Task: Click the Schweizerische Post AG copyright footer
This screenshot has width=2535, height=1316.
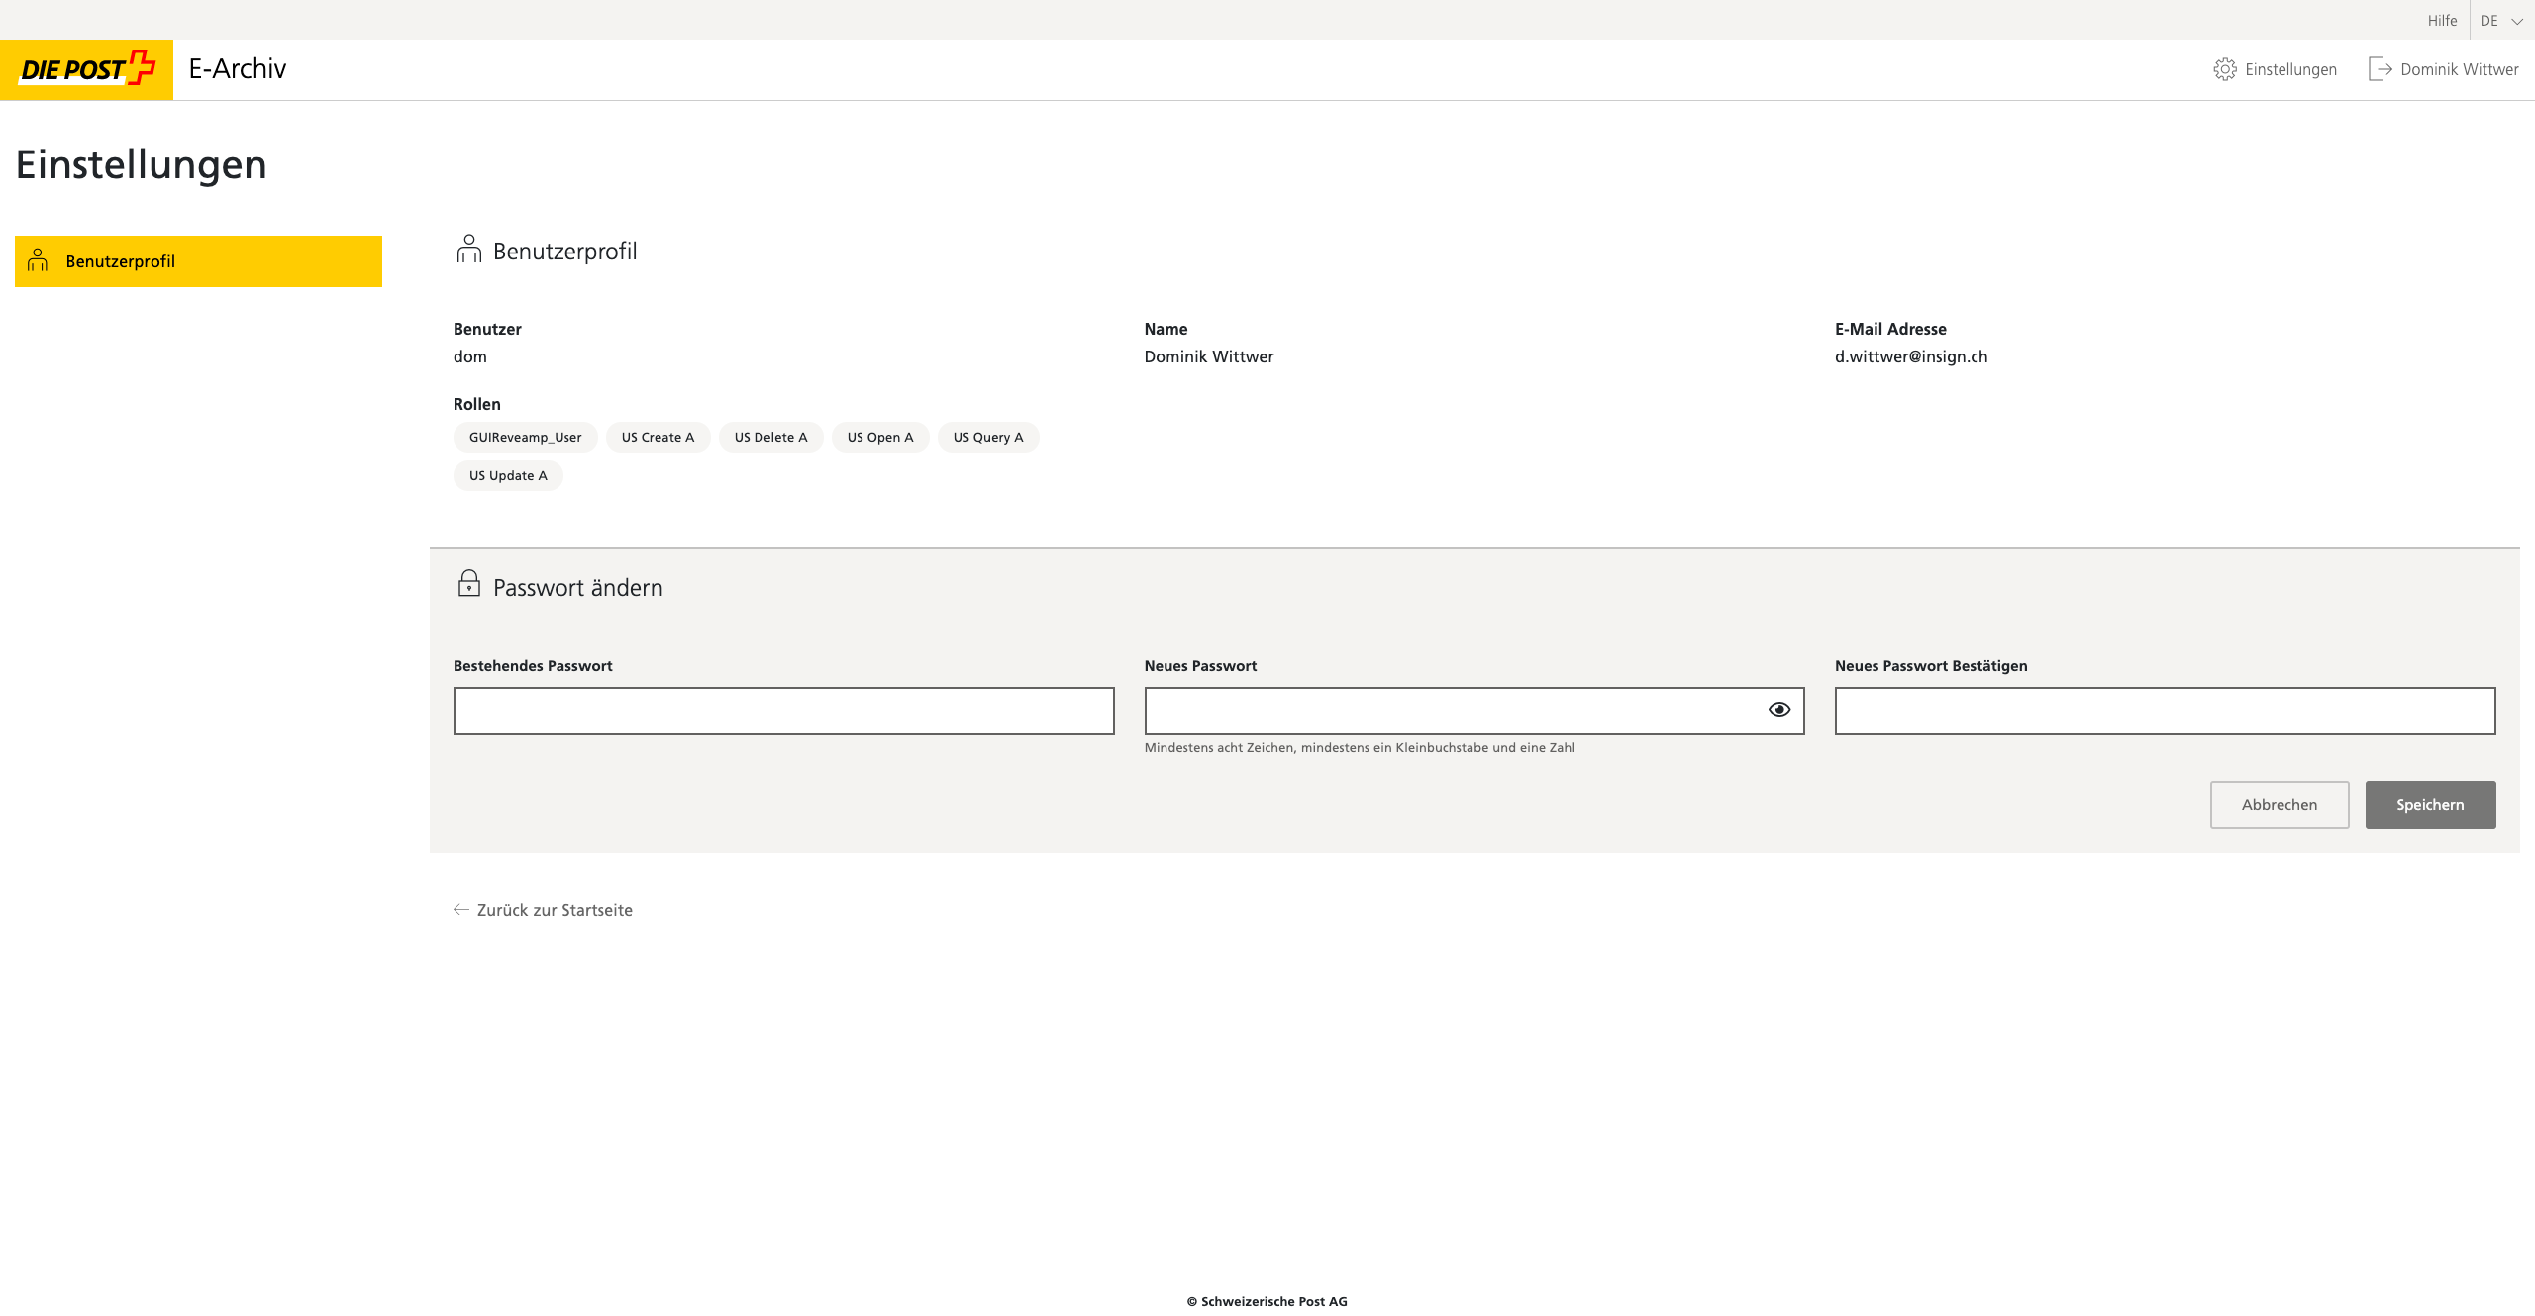Action: 1267,1301
